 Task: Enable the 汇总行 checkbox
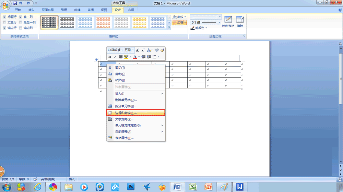tap(4, 22)
